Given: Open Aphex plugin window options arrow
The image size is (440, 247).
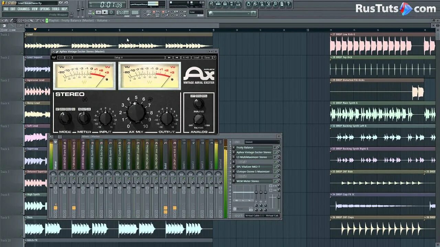Looking at the screenshot, I should tap(53, 51).
